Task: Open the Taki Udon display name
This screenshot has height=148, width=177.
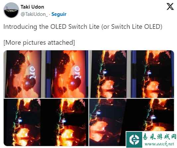Action: pyautogui.click(x=32, y=7)
